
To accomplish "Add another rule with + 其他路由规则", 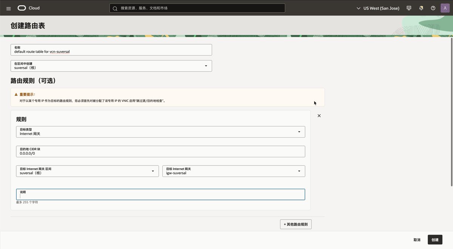I will tap(296, 224).
